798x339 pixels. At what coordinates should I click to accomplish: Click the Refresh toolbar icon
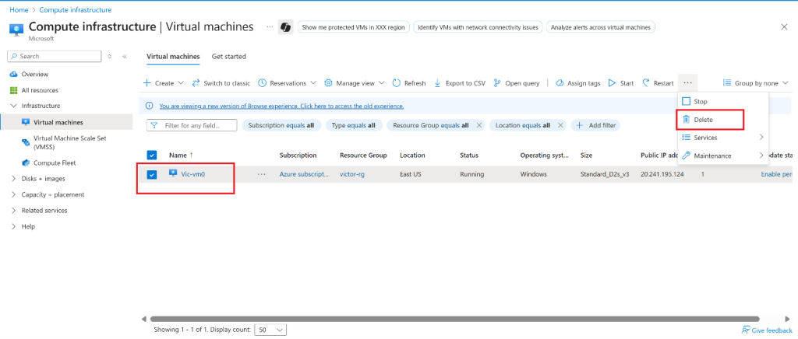(397, 83)
